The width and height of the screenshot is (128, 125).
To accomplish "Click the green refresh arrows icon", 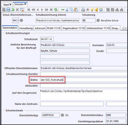I will pyautogui.click(x=56, y=10).
